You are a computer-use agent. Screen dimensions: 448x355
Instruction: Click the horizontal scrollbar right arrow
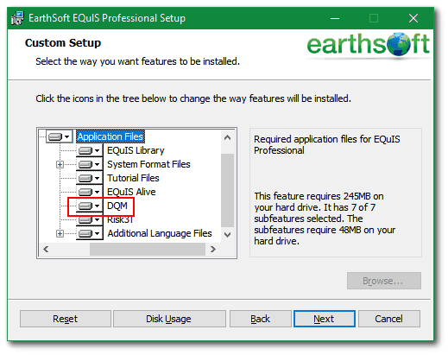[x=213, y=249]
